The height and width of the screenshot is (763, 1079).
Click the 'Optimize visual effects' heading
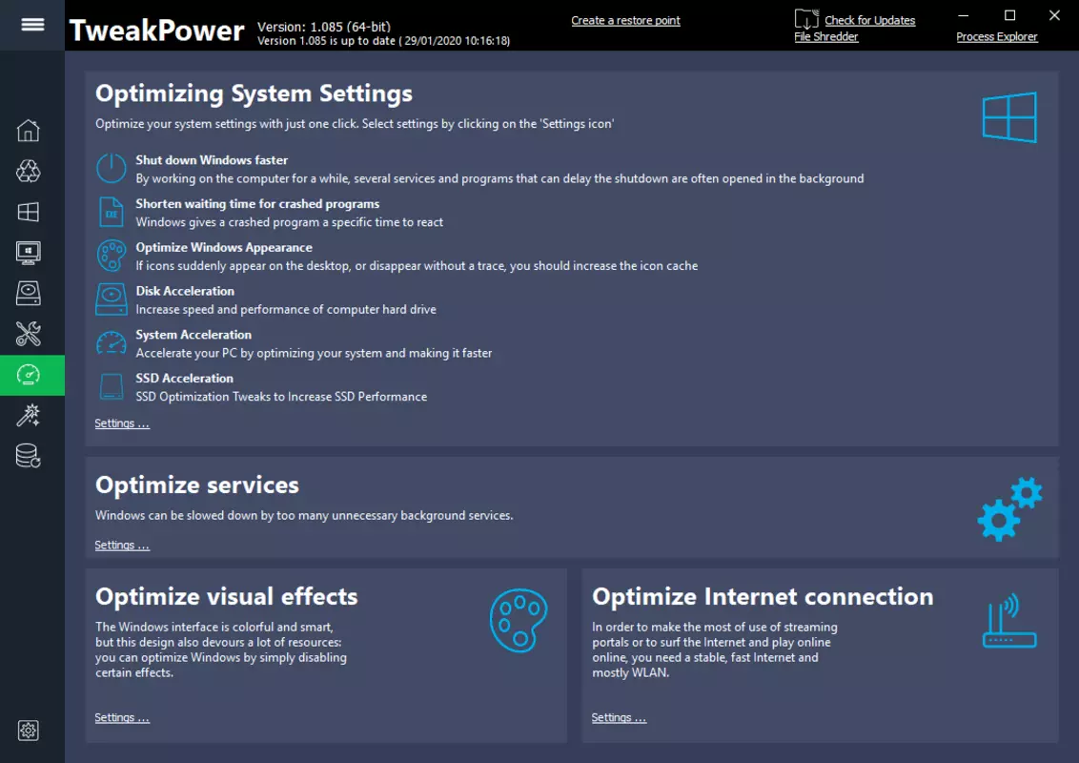(227, 596)
